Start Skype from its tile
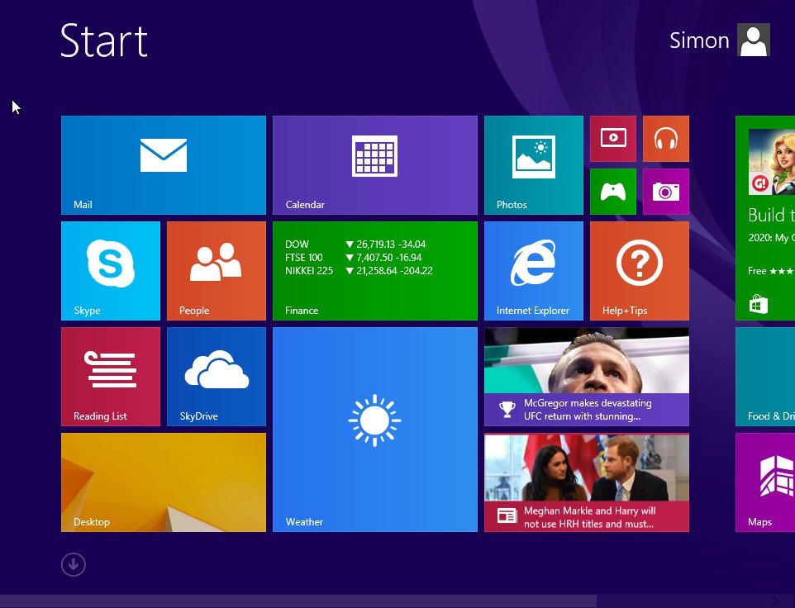The image size is (795, 608). click(x=110, y=270)
